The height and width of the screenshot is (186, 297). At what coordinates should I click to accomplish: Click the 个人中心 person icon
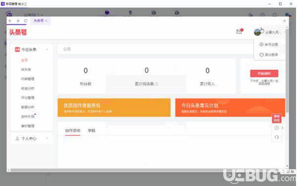point(17,138)
